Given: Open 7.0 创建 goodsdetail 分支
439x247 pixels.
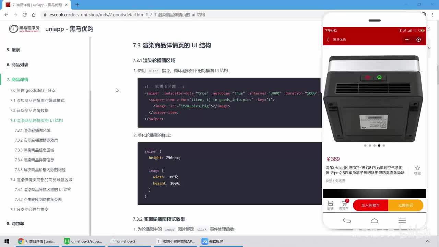Looking at the screenshot, I should [x=33, y=90].
